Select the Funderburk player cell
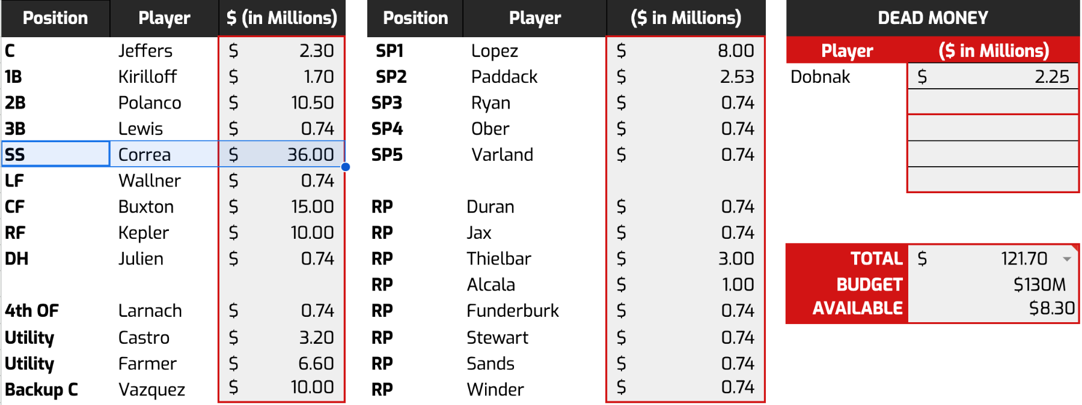 pyautogui.click(x=534, y=311)
